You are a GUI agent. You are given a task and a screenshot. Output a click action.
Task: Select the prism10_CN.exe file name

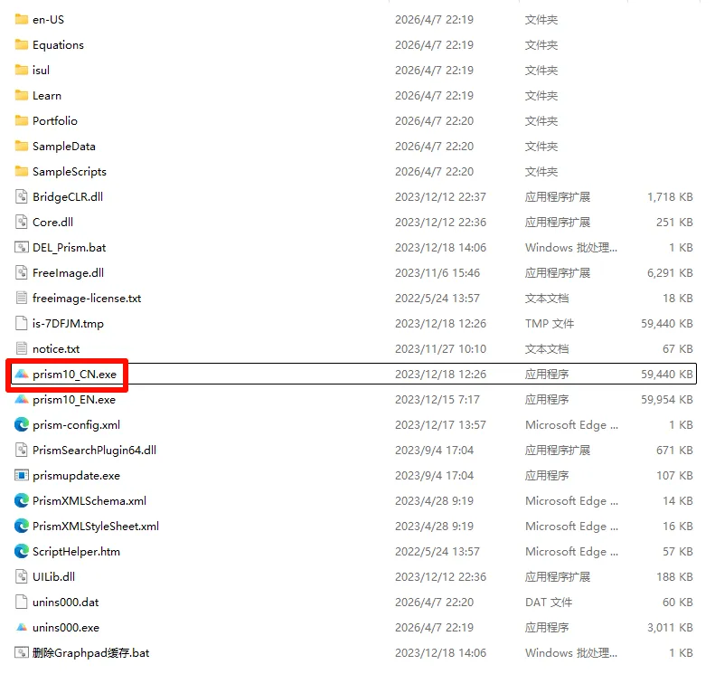click(x=74, y=375)
